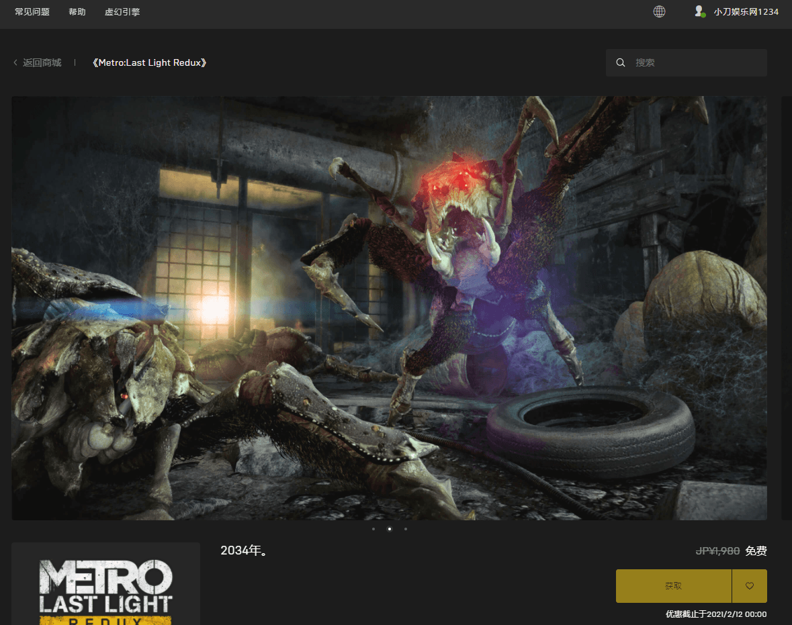Click the user account avatar icon
Screen dimensions: 792x625
pyautogui.click(x=699, y=11)
